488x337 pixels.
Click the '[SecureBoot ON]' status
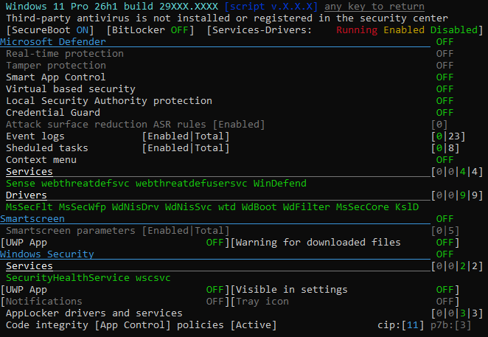[50, 30]
